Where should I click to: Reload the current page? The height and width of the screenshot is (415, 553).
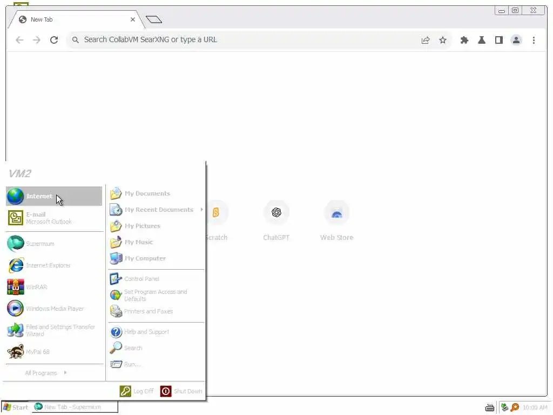[x=54, y=40]
